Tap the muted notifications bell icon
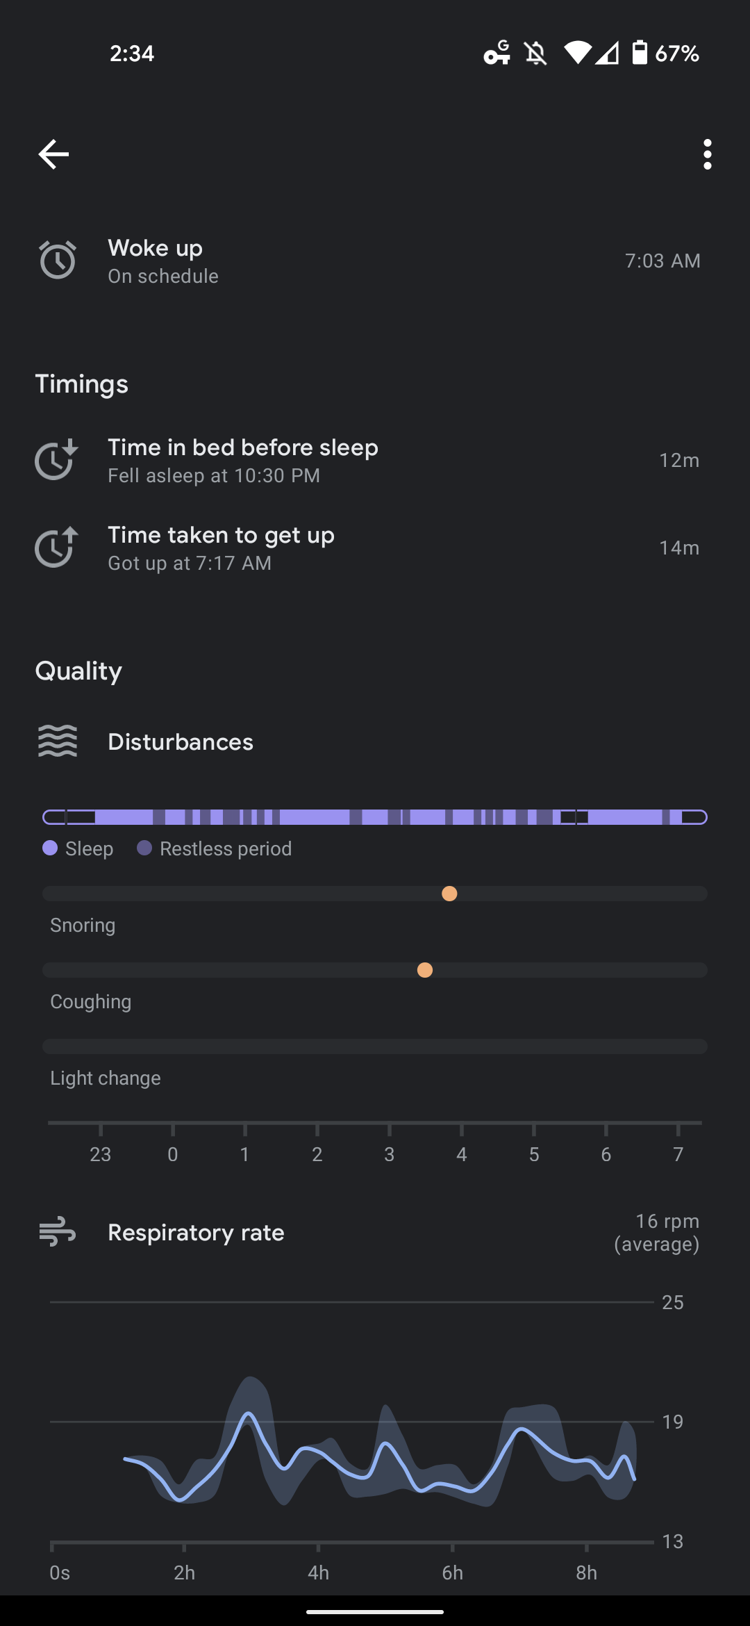750x1626 pixels. click(535, 54)
